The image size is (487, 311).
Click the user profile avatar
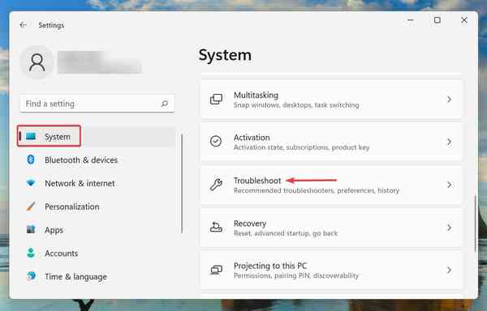click(x=37, y=62)
